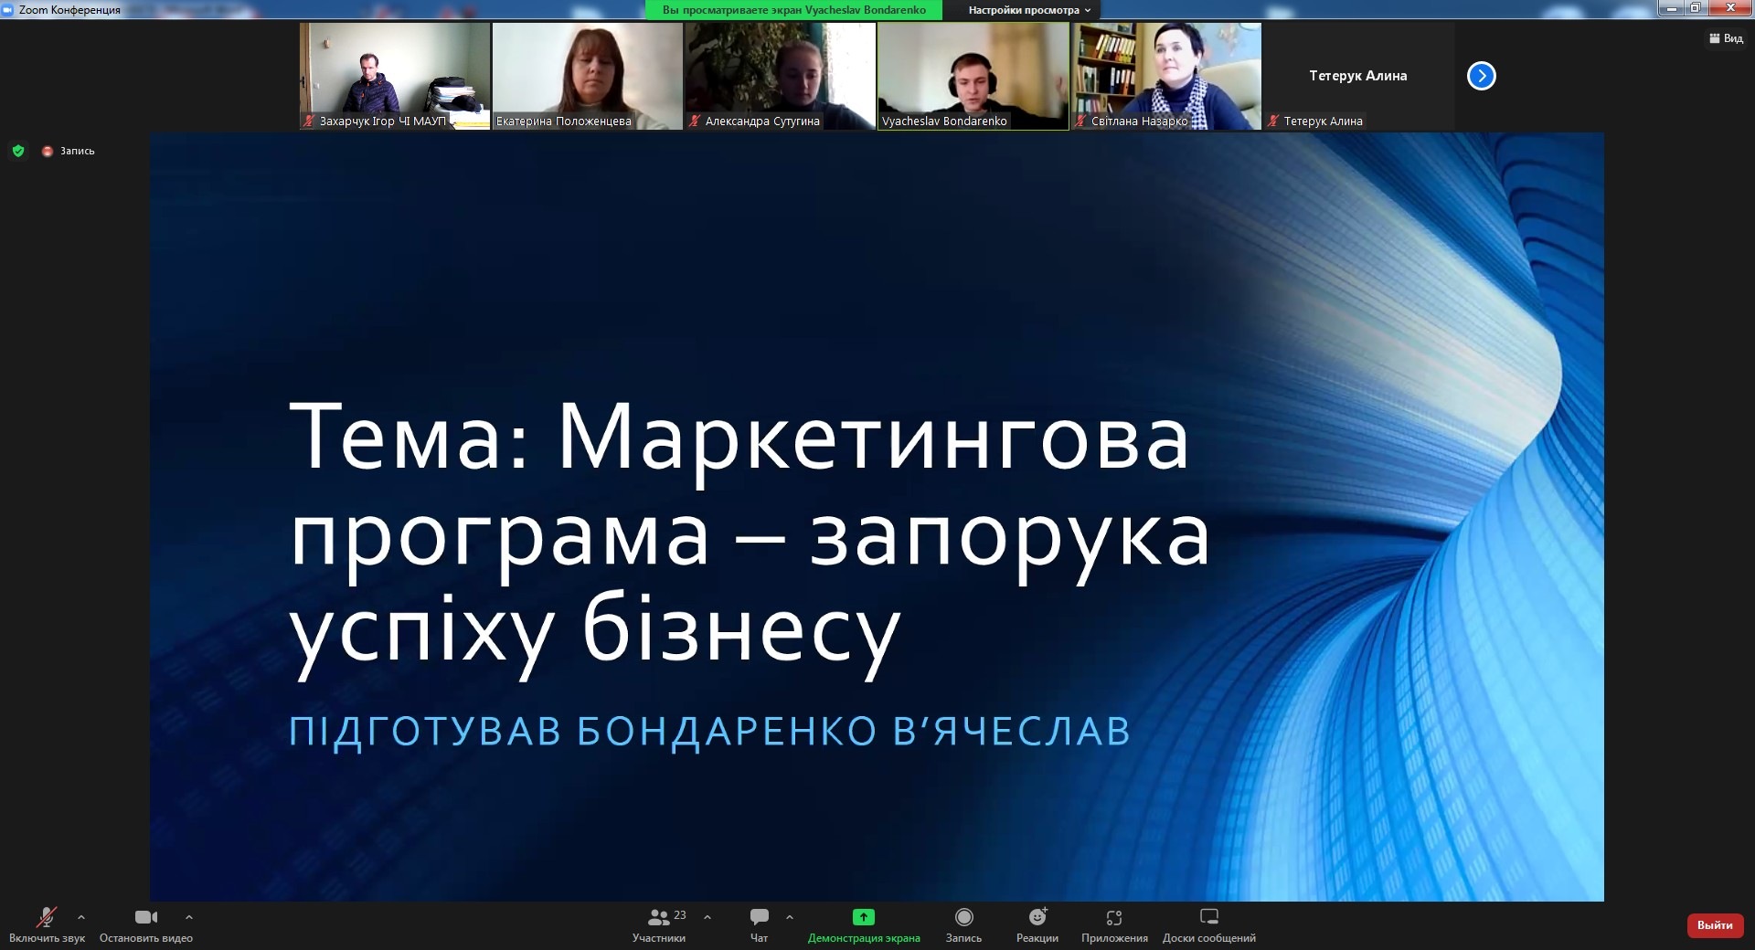Select Тетерук Алина participant tile
The width and height of the screenshot is (1755, 950).
tap(1359, 76)
